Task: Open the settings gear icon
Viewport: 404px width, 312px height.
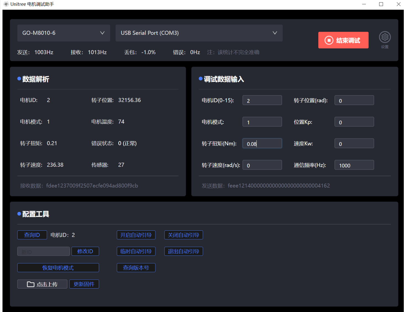Action: coord(385,37)
